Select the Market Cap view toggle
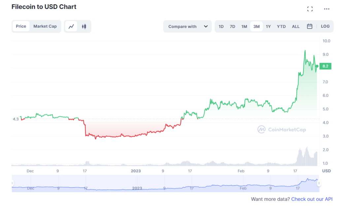The height and width of the screenshot is (206, 338). point(45,26)
